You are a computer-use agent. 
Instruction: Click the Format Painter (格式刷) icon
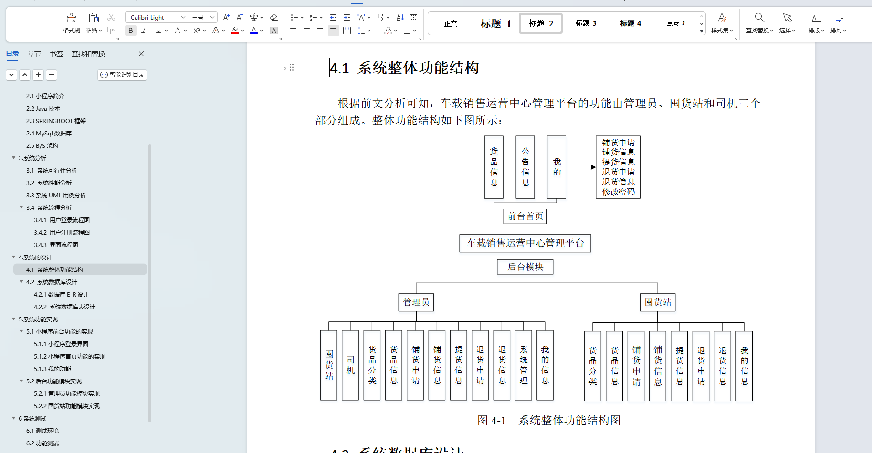[72, 18]
